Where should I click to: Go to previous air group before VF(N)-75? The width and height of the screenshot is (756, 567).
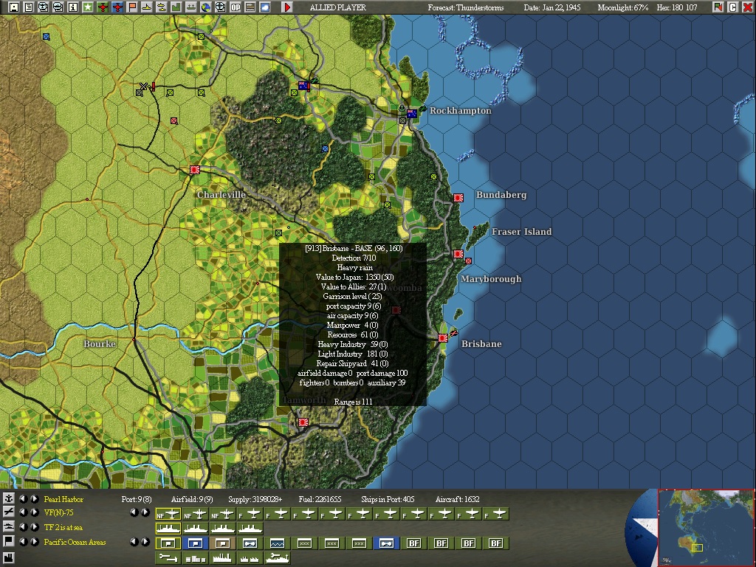[23, 512]
